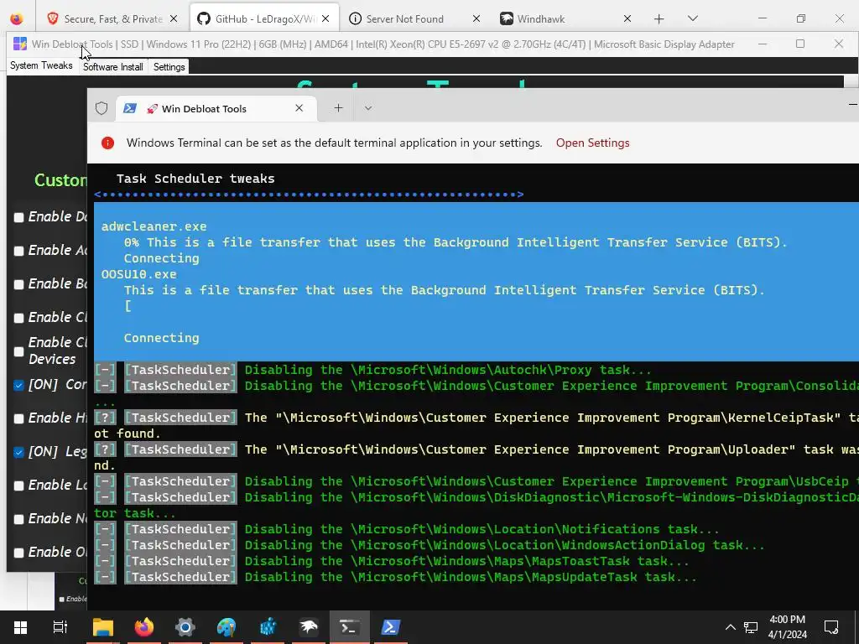
Task: Open the blue cubes app on the taskbar
Action: (268, 627)
